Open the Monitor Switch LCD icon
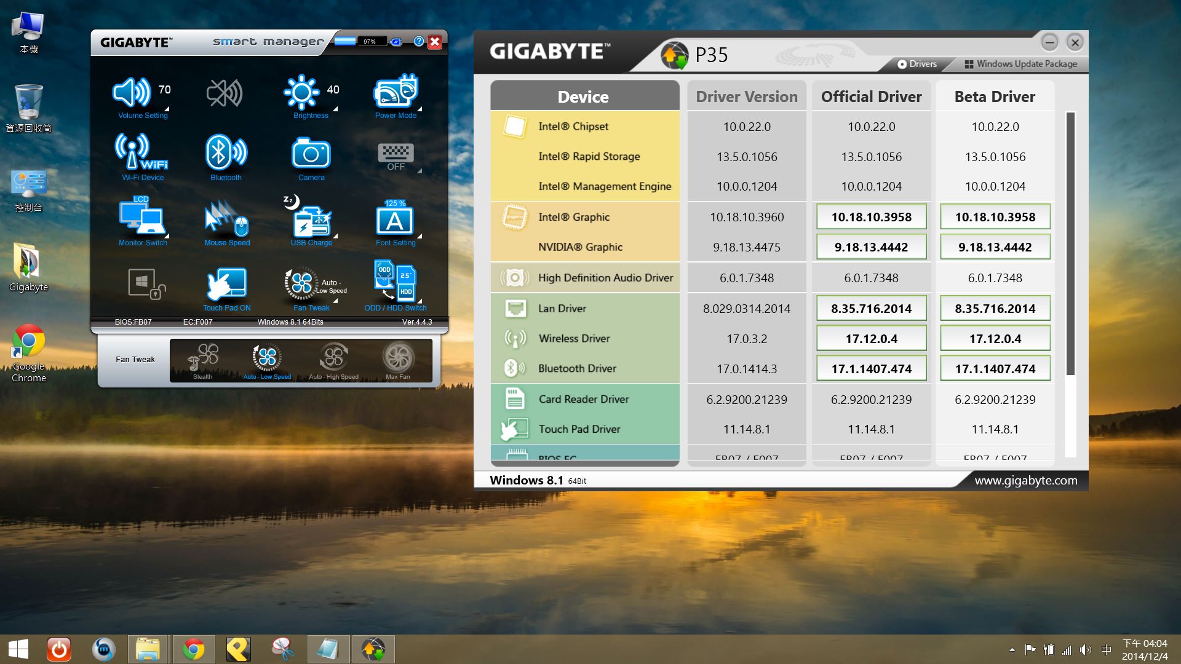Image resolution: width=1181 pixels, height=664 pixels. pos(142,216)
